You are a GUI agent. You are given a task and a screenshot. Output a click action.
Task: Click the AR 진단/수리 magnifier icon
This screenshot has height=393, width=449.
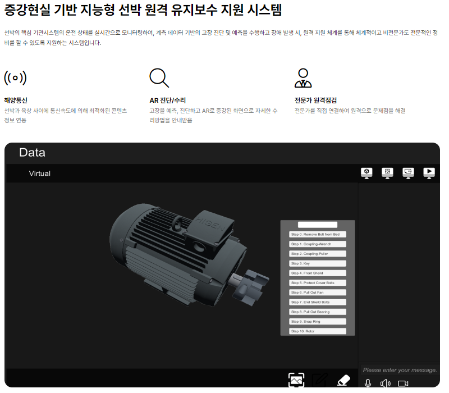[x=158, y=79]
